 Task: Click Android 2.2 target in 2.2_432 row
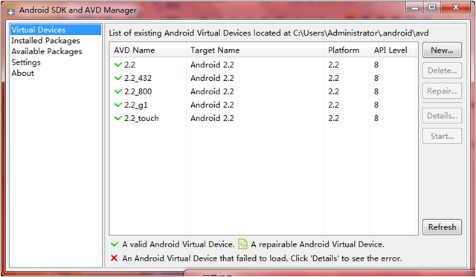(212, 78)
